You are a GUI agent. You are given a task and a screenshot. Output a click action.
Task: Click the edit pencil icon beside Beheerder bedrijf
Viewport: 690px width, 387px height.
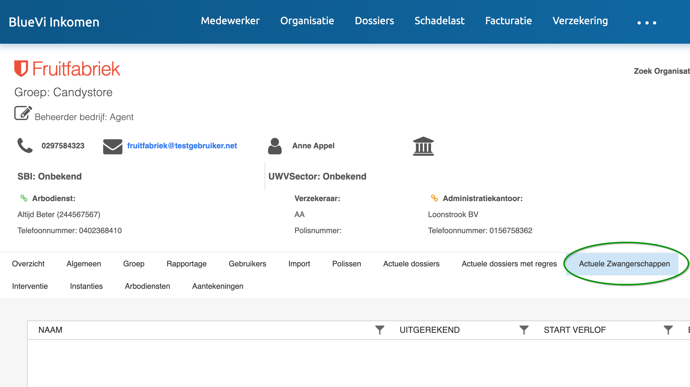[x=23, y=113]
